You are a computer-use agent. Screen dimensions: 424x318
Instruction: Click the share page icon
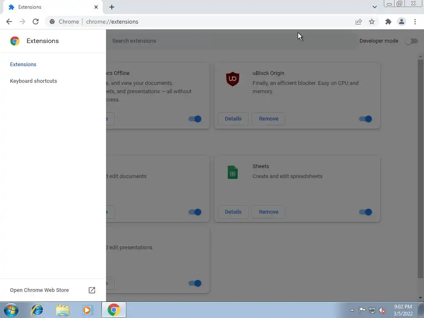[359, 22]
